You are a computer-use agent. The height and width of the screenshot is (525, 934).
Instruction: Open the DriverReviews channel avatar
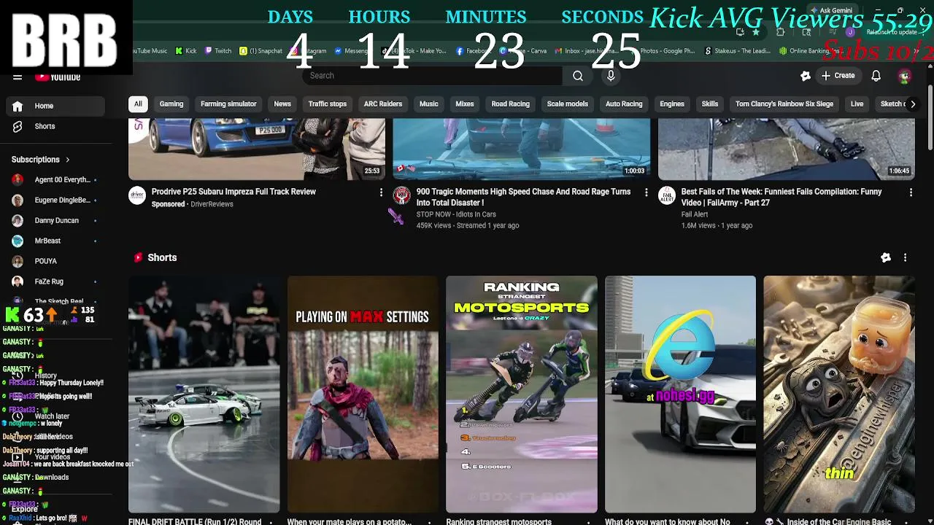tap(137, 195)
